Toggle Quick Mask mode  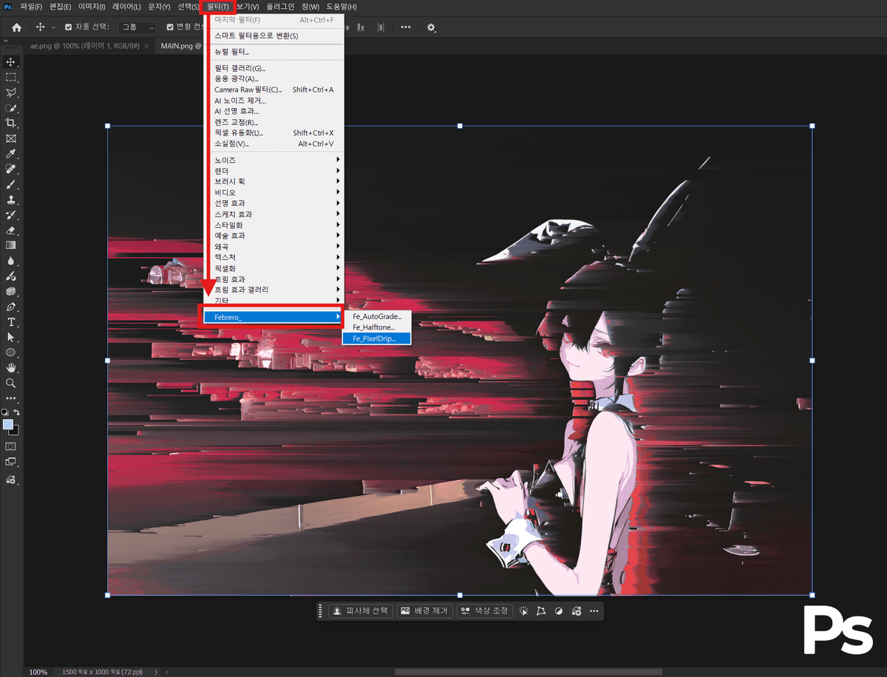11,446
